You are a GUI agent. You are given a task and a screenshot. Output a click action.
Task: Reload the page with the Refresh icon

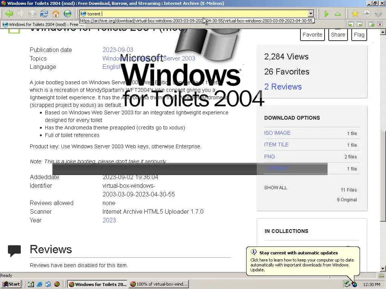[44, 14]
